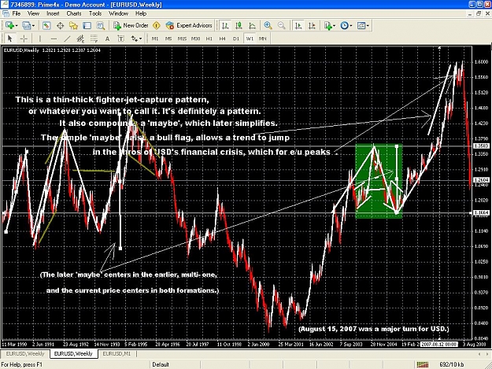Switch chart to Line Chart mode
492x369 pixels.
click(x=252, y=26)
